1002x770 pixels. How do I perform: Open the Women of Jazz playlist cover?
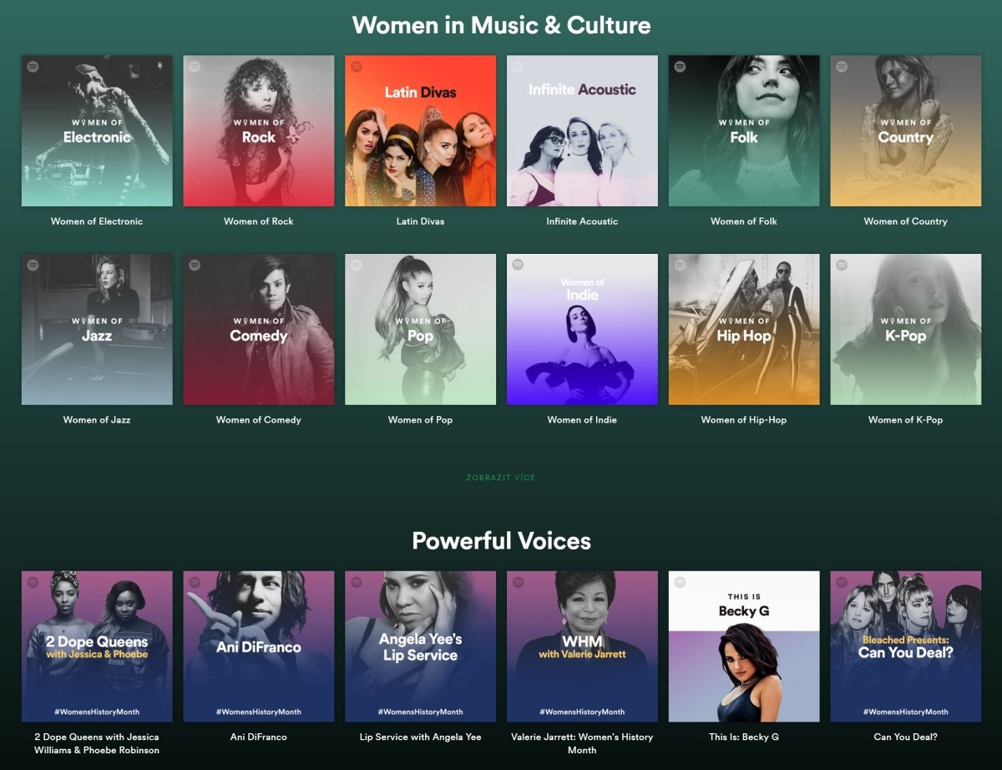point(97,330)
